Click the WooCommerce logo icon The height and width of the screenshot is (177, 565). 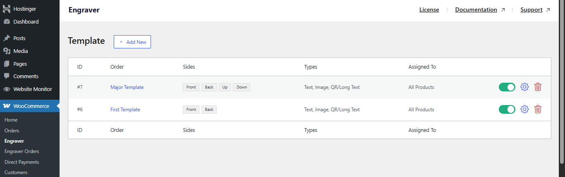click(7, 106)
